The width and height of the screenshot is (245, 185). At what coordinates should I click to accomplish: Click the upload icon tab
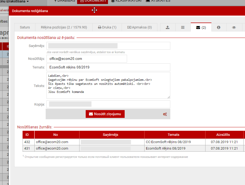point(168,27)
